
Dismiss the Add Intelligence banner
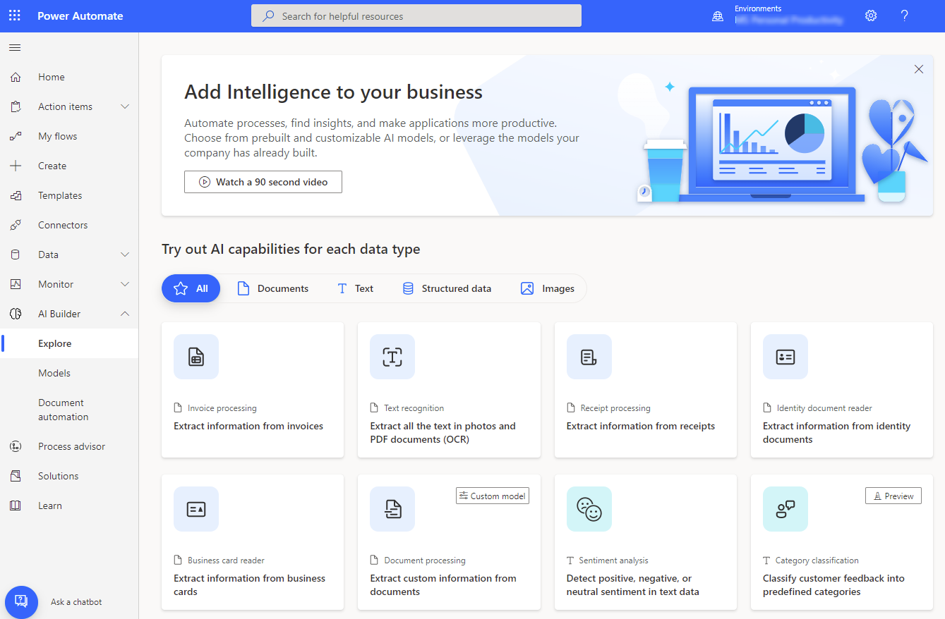(918, 69)
